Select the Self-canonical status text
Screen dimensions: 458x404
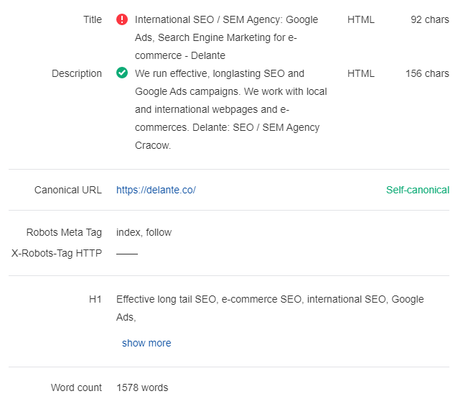[x=418, y=190]
